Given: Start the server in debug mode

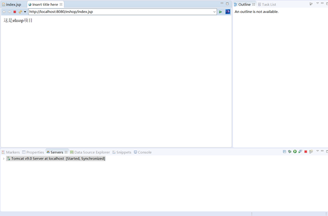Looking at the screenshot, I should 290,151.
